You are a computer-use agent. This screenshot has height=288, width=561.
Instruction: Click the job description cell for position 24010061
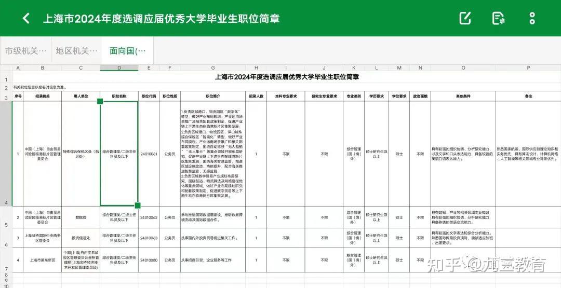click(x=213, y=154)
